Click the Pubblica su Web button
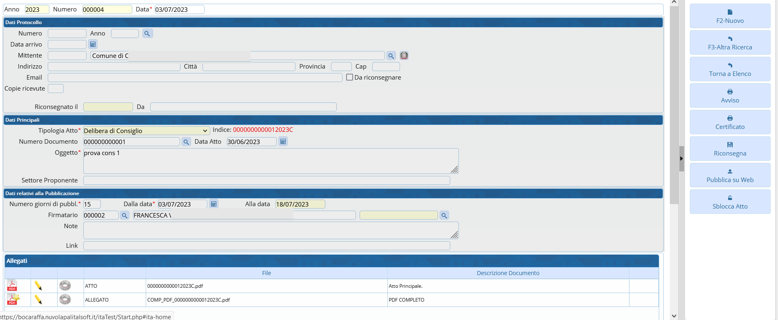Viewport: 778px width, 320px height. click(x=730, y=176)
